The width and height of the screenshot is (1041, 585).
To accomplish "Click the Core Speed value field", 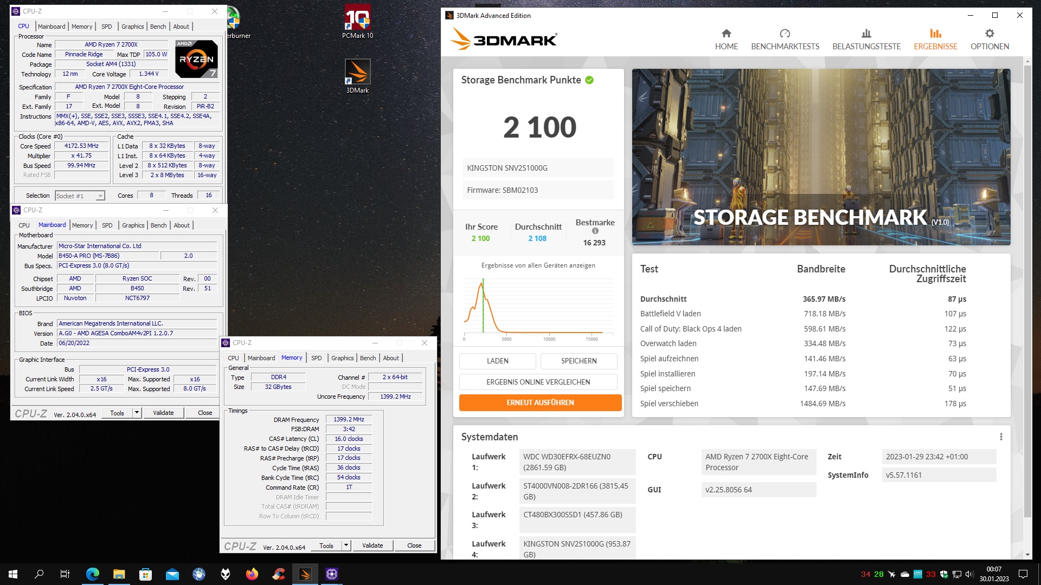I will point(81,146).
